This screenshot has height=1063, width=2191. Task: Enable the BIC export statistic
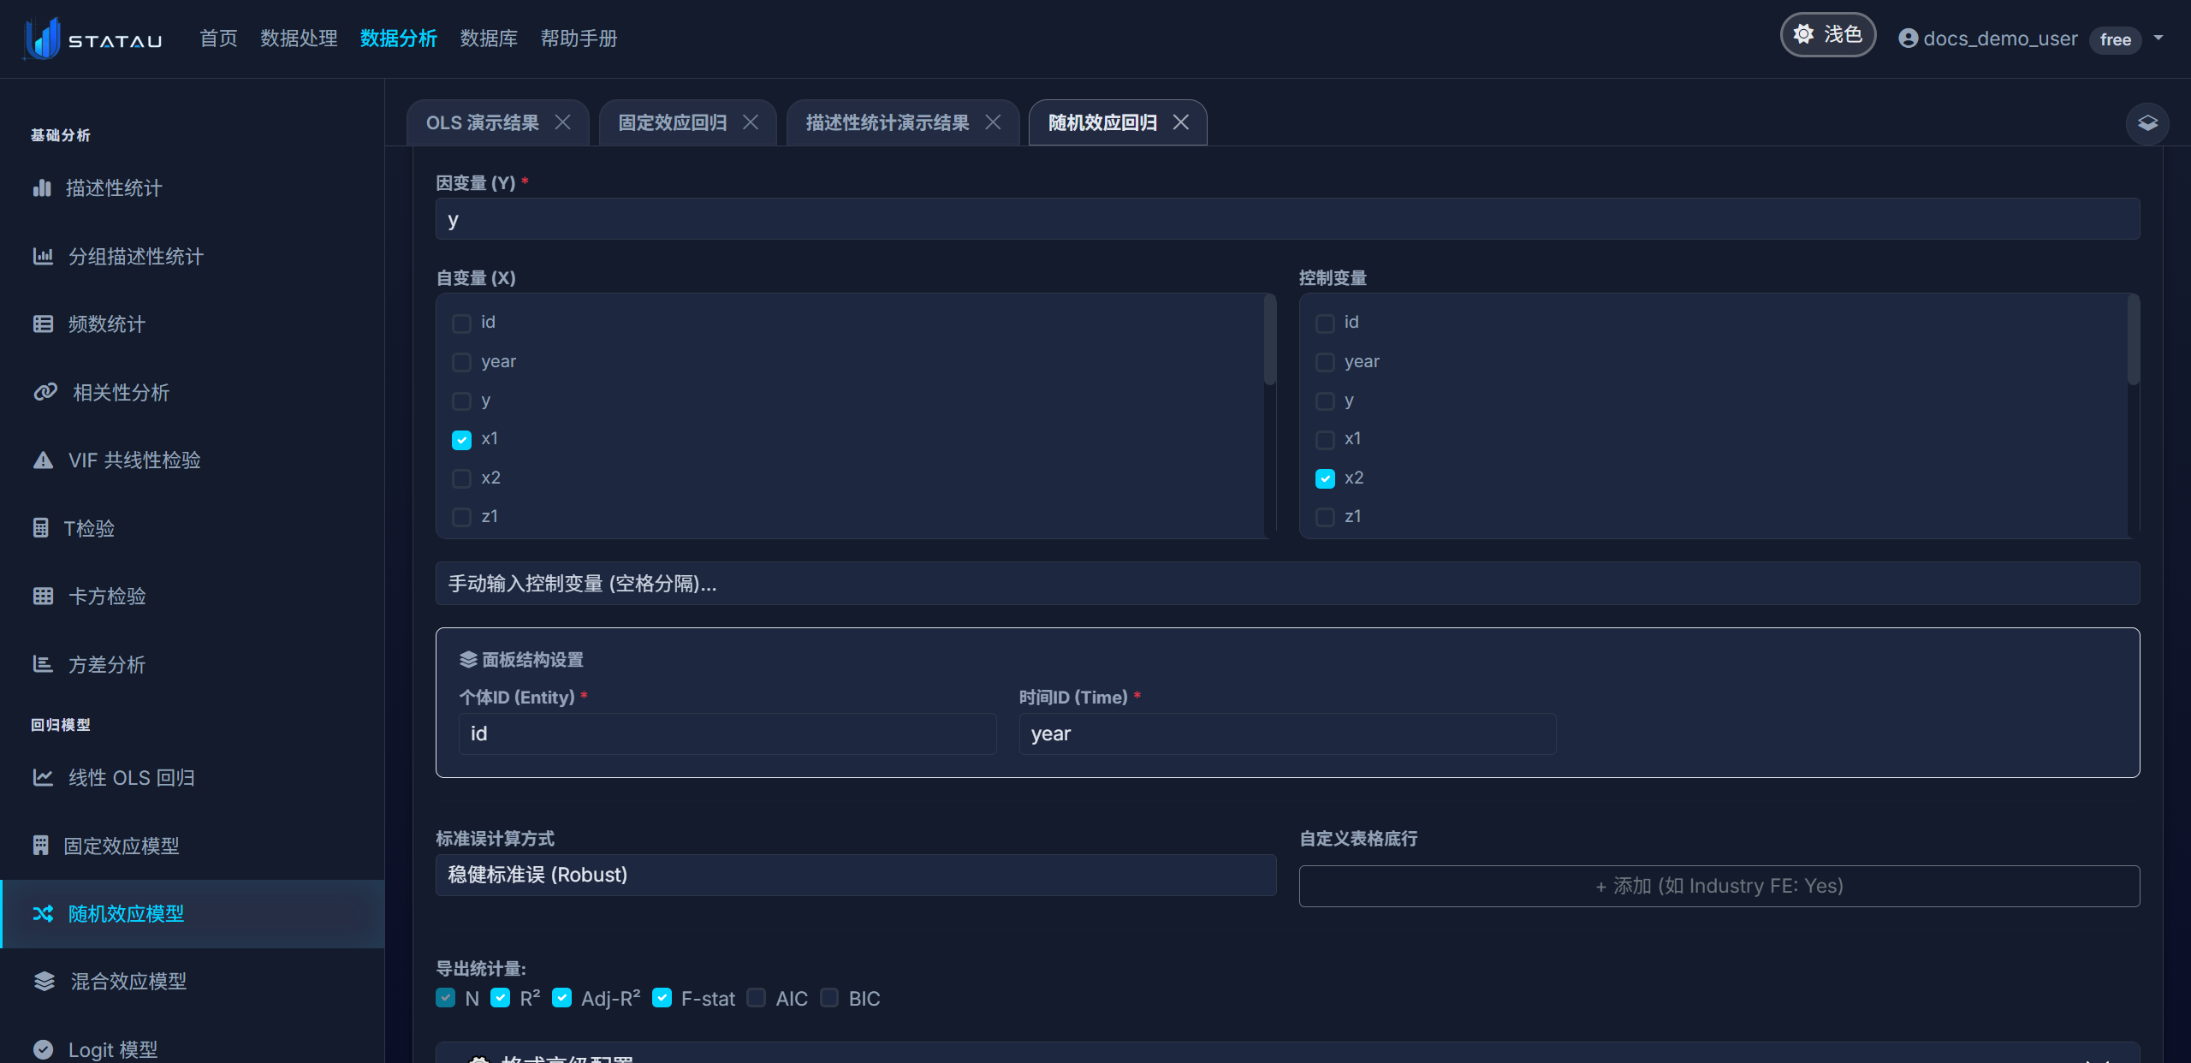[x=829, y=998]
